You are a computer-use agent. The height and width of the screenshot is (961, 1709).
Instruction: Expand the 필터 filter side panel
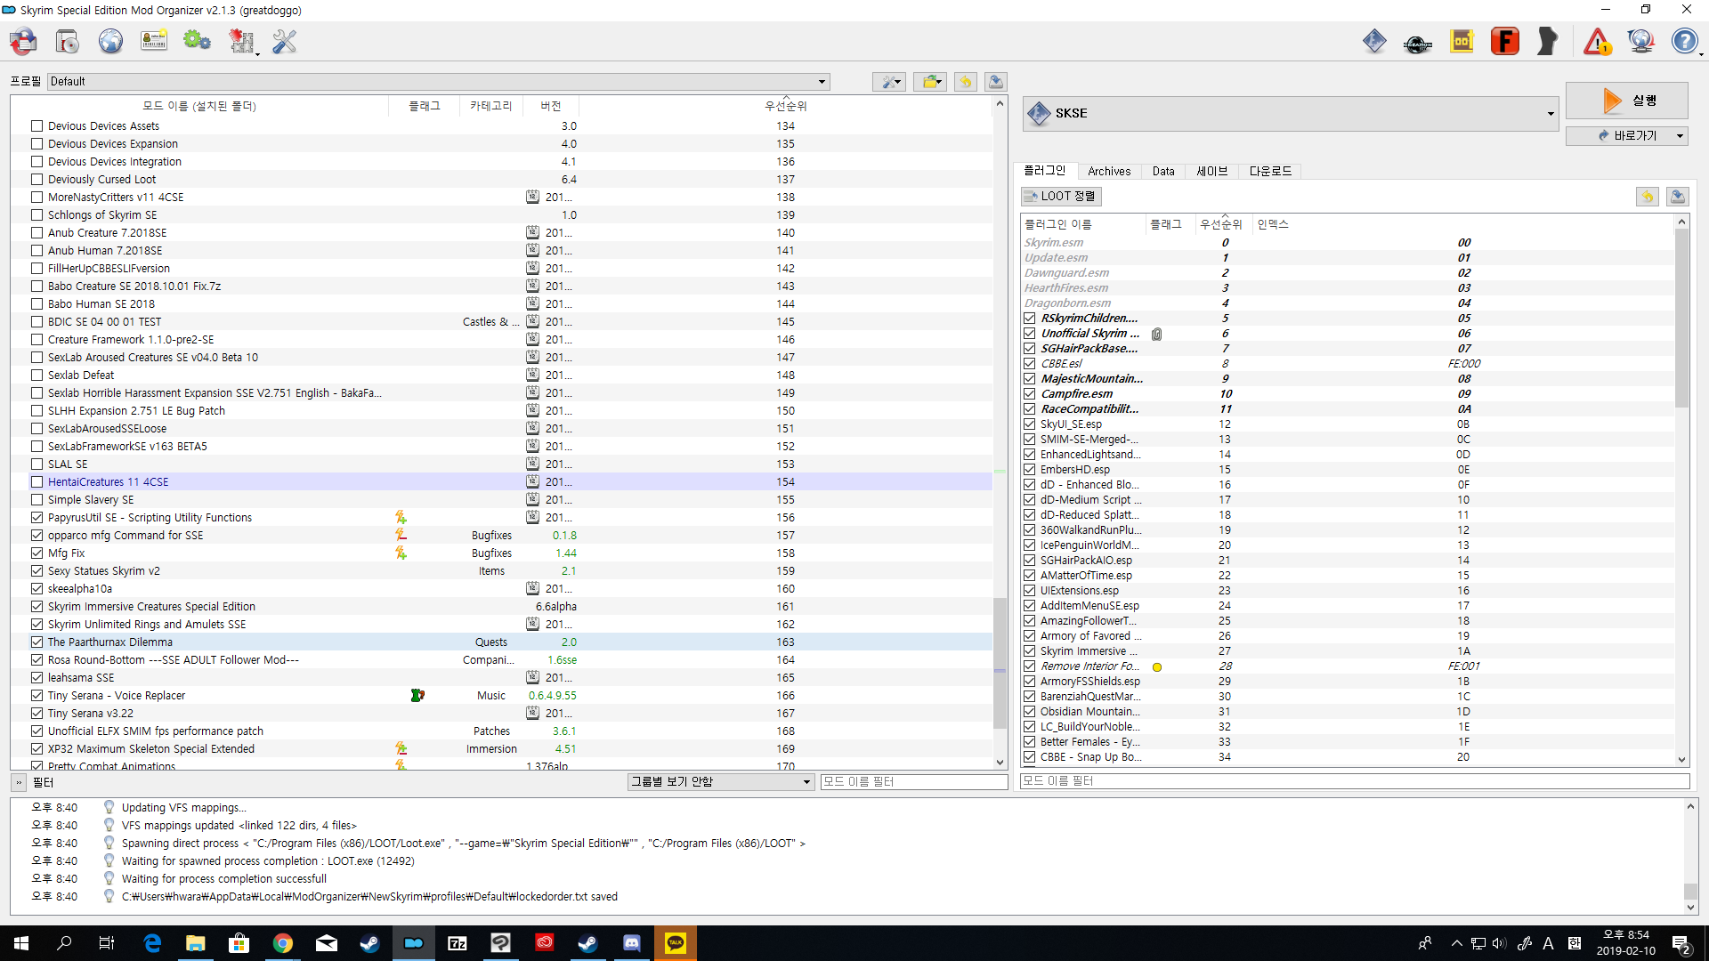click(x=18, y=783)
